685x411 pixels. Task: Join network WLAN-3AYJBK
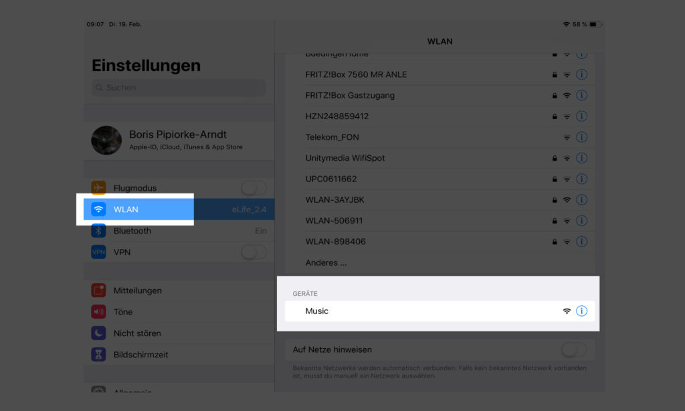coord(440,200)
